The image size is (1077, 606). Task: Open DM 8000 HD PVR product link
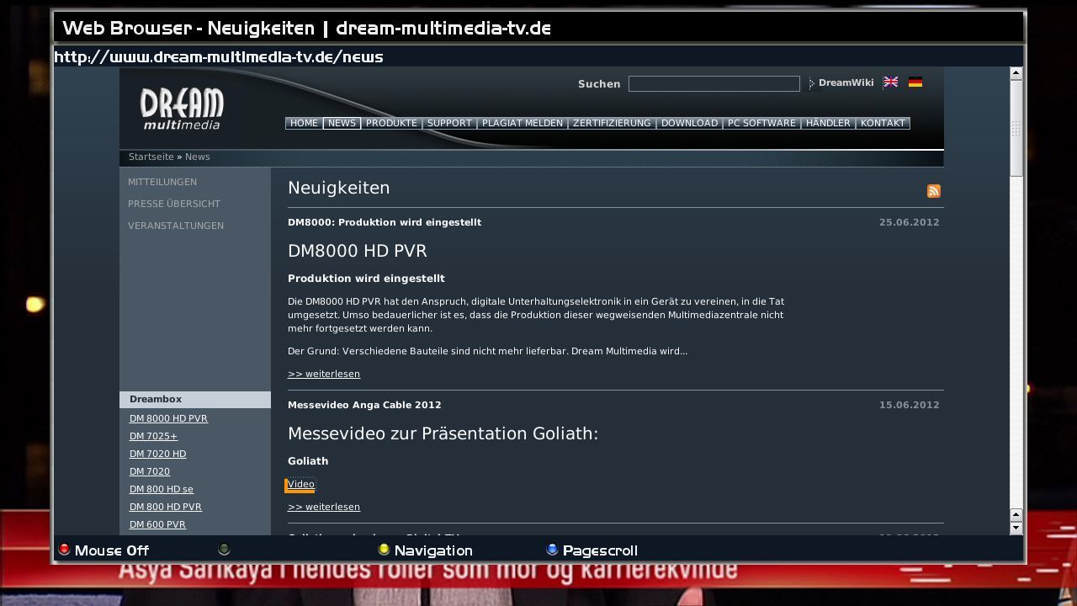(168, 418)
